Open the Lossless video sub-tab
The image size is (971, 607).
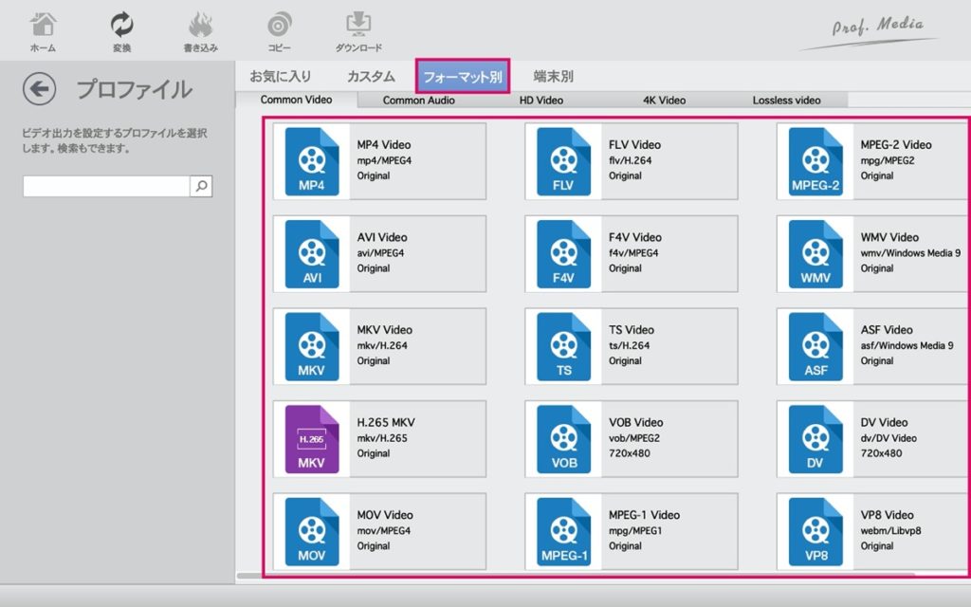(786, 101)
